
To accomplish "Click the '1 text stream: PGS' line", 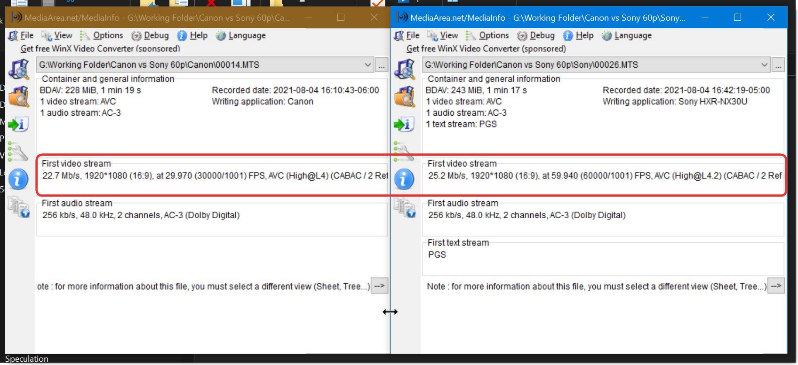I will pos(461,124).
